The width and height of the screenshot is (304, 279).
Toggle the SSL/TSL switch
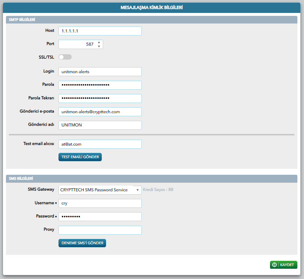65,57
